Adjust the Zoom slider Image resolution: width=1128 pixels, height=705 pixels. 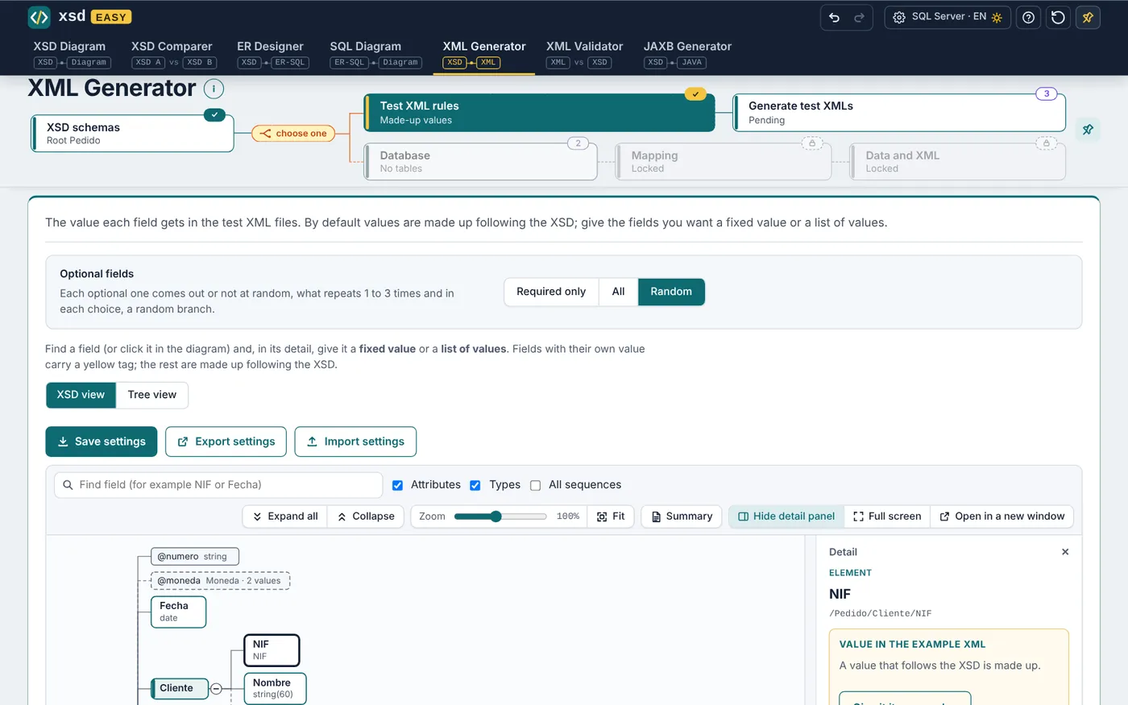(500, 516)
